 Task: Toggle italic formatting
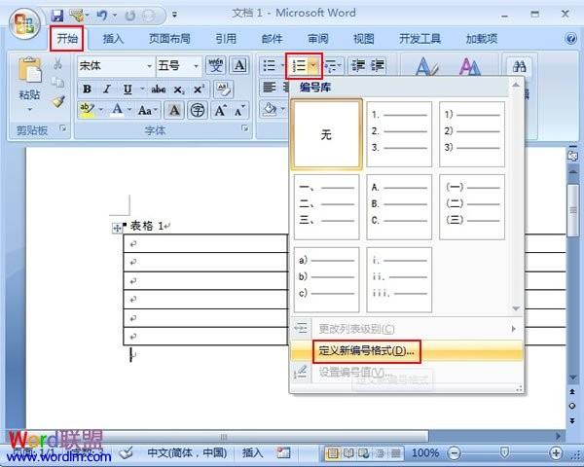click(107, 89)
